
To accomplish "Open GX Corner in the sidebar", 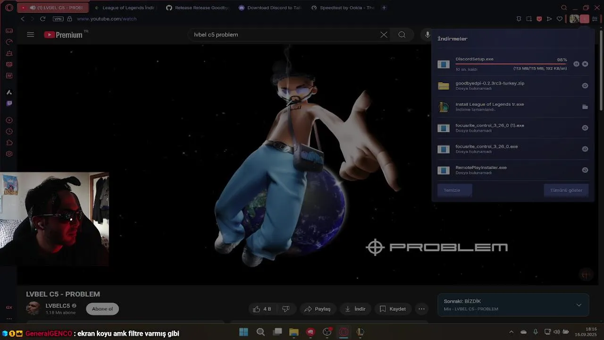I will (9, 31).
